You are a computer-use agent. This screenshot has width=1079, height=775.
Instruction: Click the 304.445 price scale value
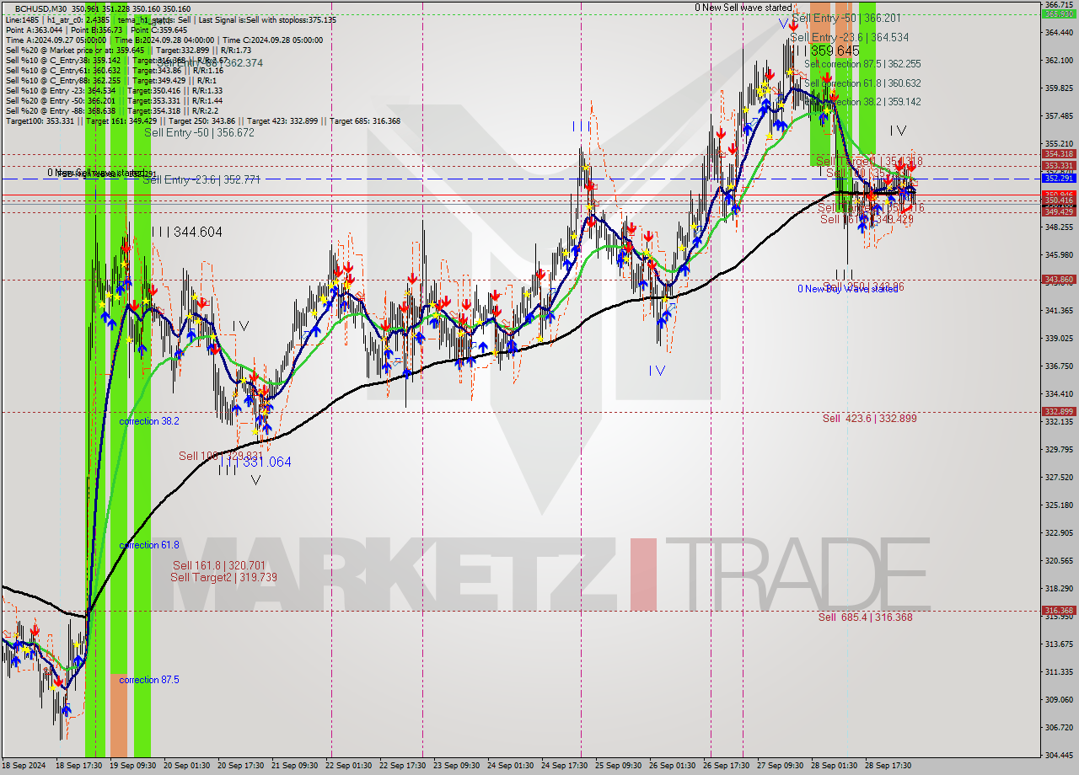pos(1059,755)
